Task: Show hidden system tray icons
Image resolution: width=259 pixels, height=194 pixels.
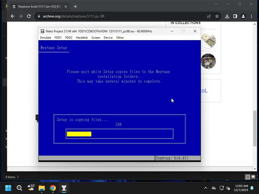Action: tap(206, 188)
